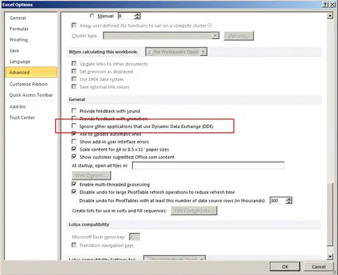Expand the No Workbooks Open dropdown
338x275 pixels.
(x=203, y=52)
